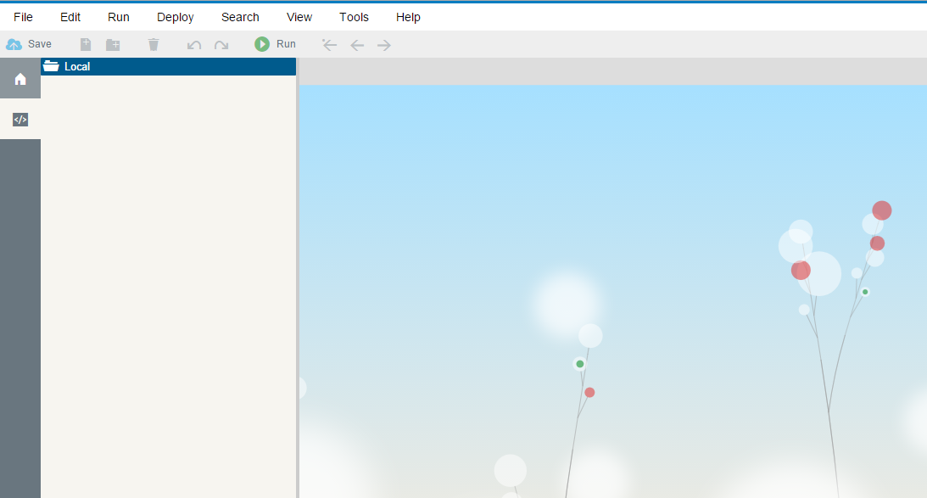Click the redo arrow icon
Viewport: 927px width, 498px height.
coord(221,45)
